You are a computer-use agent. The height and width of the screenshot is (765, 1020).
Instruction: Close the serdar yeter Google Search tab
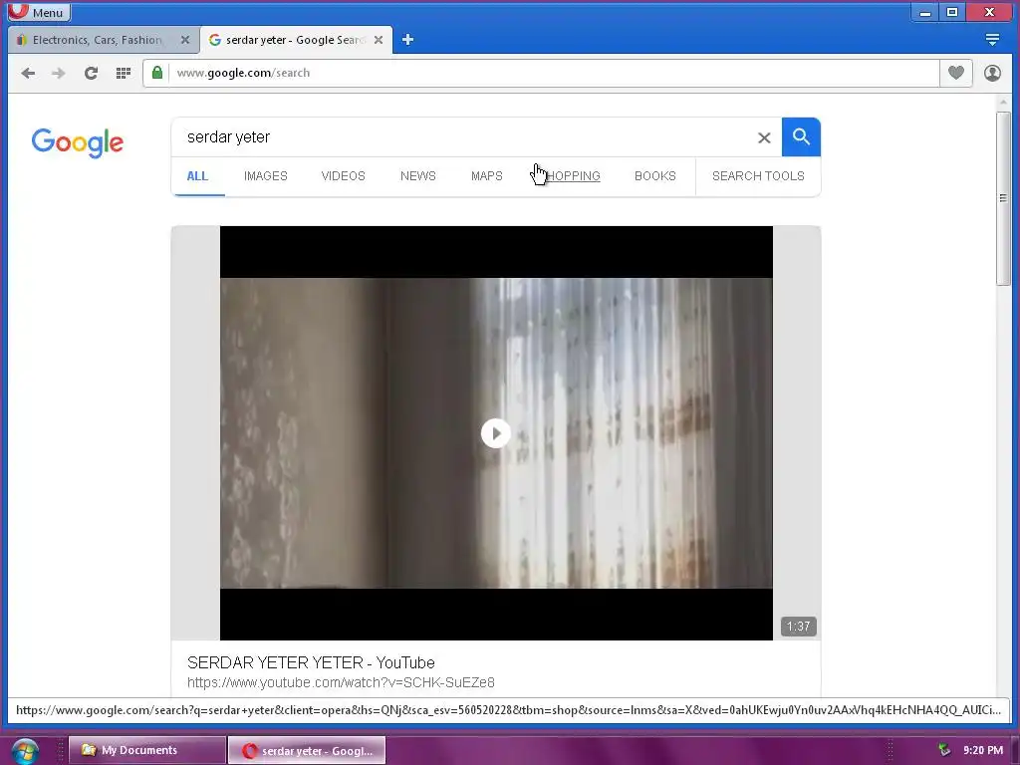click(379, 40)
